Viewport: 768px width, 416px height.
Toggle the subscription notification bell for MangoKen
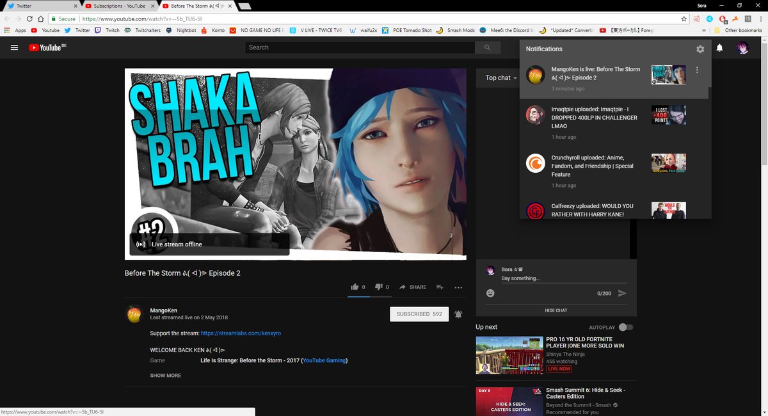click(x=458, y=314)
